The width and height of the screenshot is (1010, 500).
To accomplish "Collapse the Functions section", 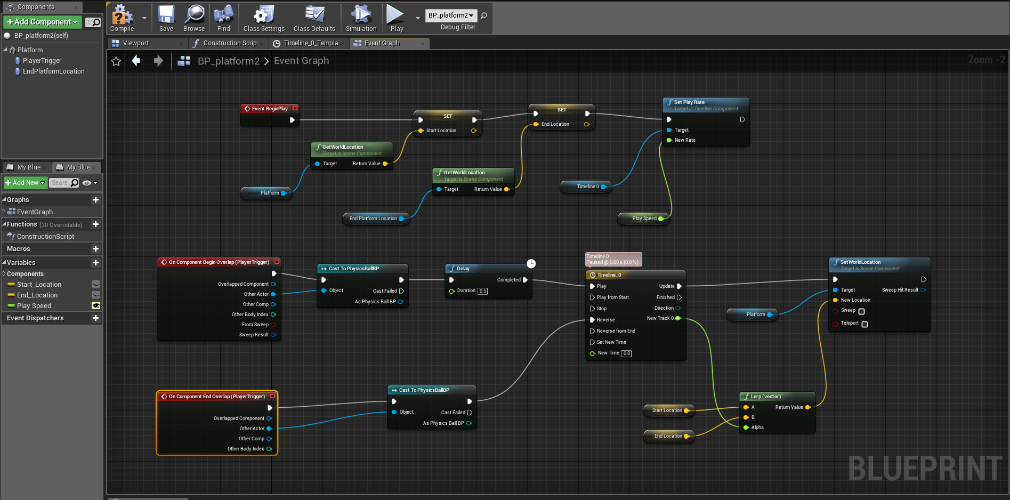I will 4,224.
